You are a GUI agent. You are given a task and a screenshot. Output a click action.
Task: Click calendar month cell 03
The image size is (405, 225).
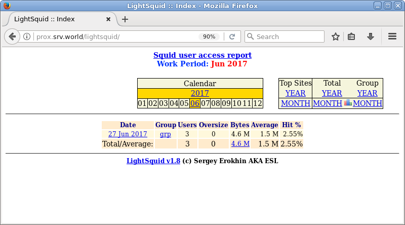163,103
